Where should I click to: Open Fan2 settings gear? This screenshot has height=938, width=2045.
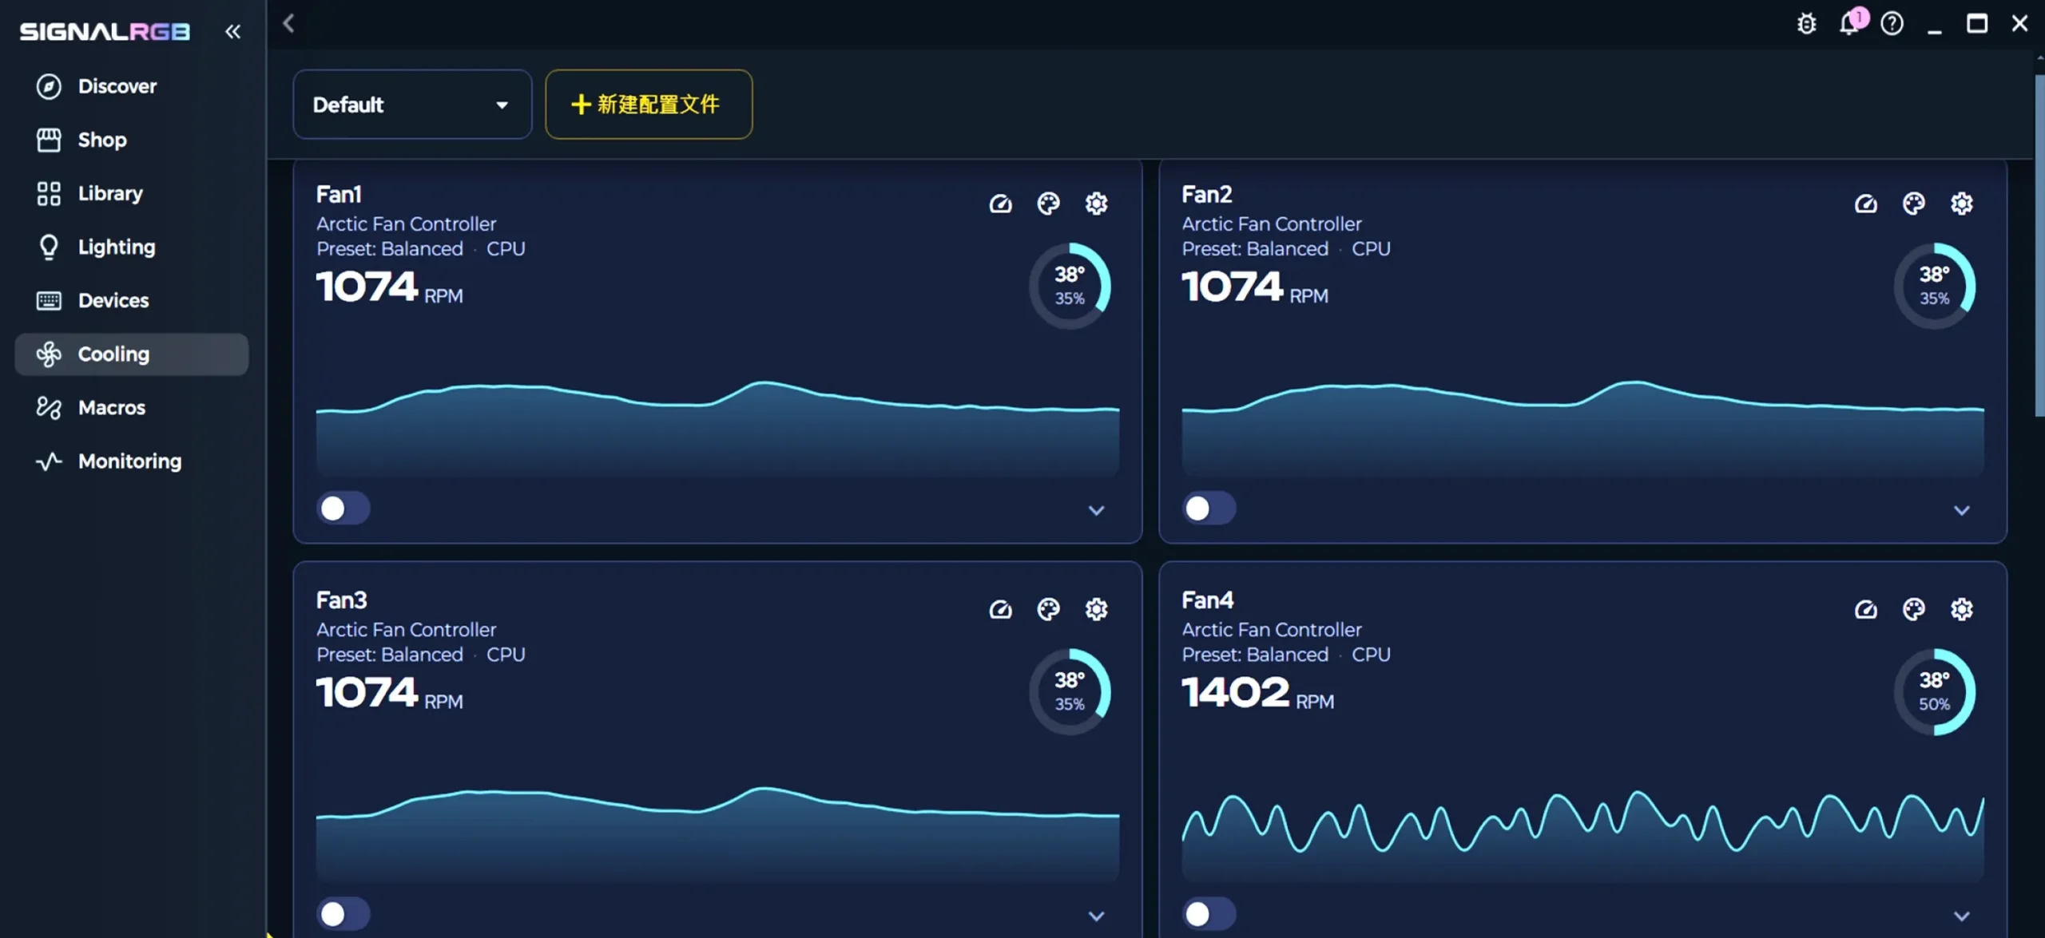tap(1961, 204)
